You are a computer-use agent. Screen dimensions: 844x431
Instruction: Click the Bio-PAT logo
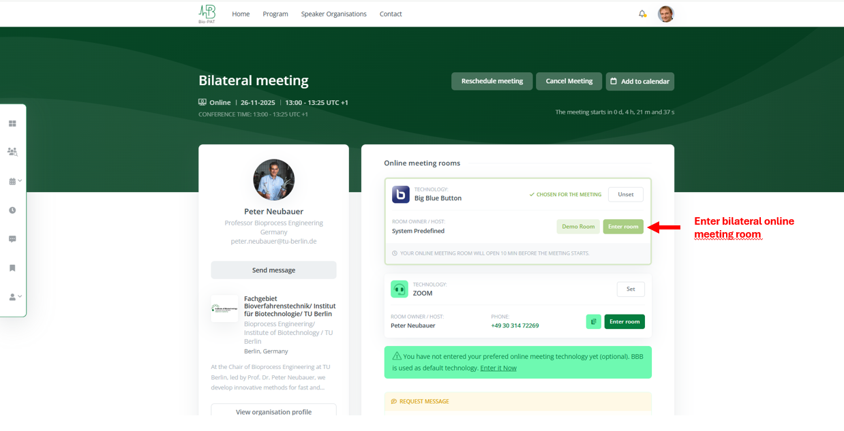click(x=207, y=14)
